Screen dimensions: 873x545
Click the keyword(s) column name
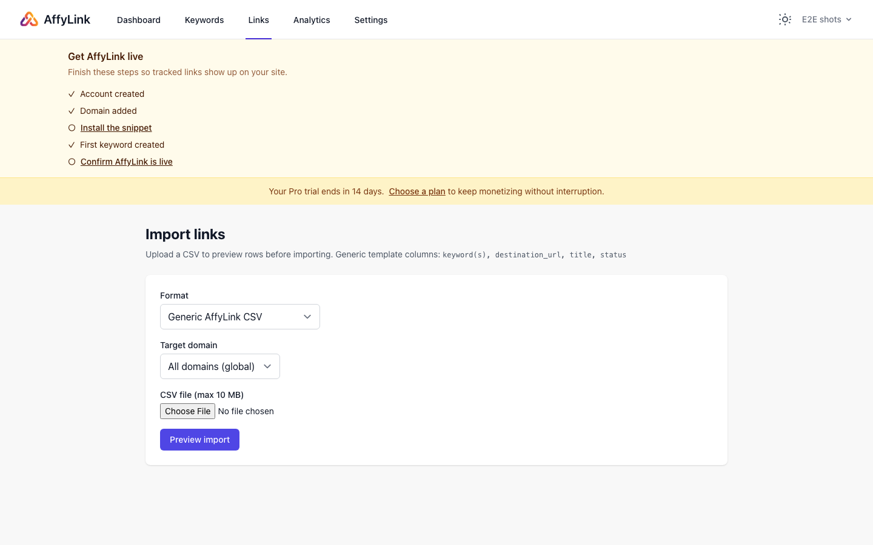[464, 255]
